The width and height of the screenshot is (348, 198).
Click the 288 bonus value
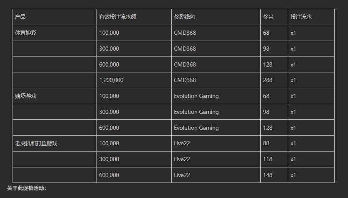coord(268,80)
